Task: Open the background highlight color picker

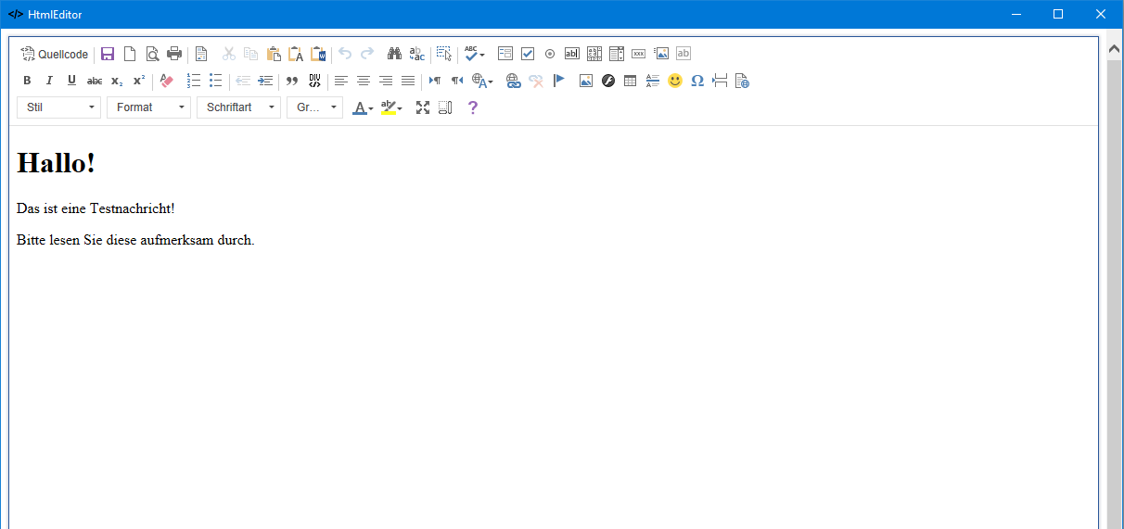Action: (391, 107)
